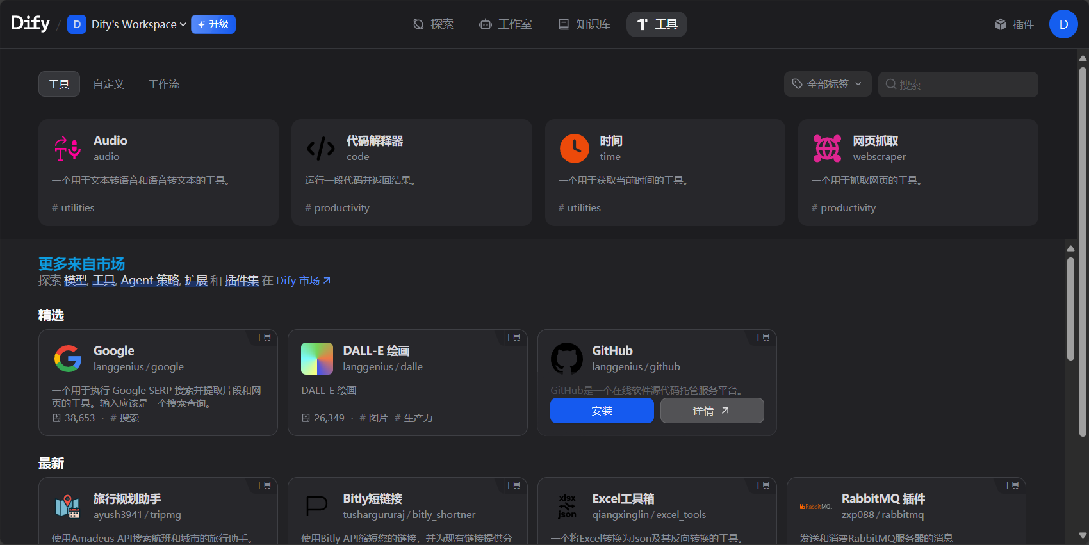Click the Excel工具箱 card title

pos(623,498)
